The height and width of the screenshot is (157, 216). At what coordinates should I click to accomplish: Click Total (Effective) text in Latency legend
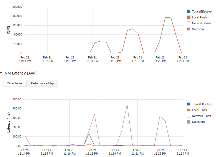coord(202,104)
